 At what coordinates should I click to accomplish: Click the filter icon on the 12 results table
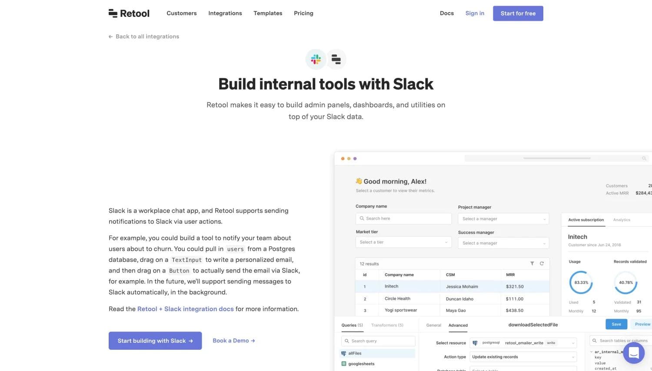532,263
